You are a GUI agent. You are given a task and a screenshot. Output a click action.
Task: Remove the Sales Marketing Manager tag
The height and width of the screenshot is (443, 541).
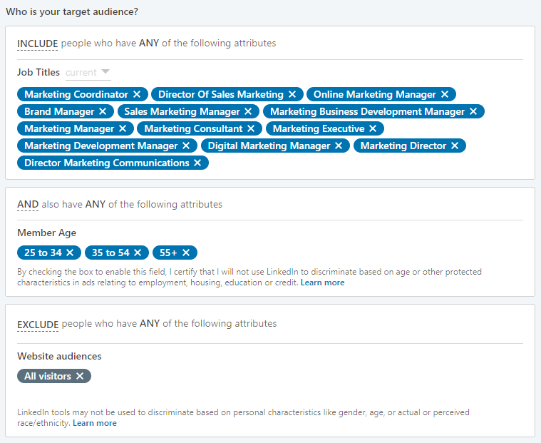pyautogui.click(x=248, y=111)
